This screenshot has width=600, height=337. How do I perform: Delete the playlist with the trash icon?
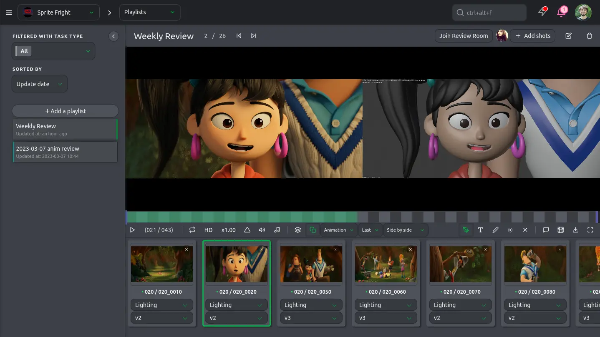click(x=589, y=36)
